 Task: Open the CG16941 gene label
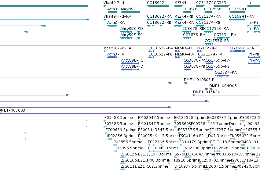click(238, 9)
